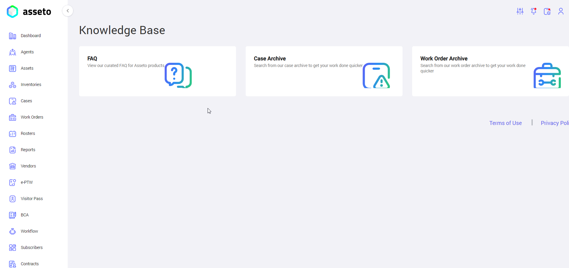Image resolution: width=569 pixels, height=268 pixels.
Task: Click the Case Archive warning illustration
Action: click(376, 75)
